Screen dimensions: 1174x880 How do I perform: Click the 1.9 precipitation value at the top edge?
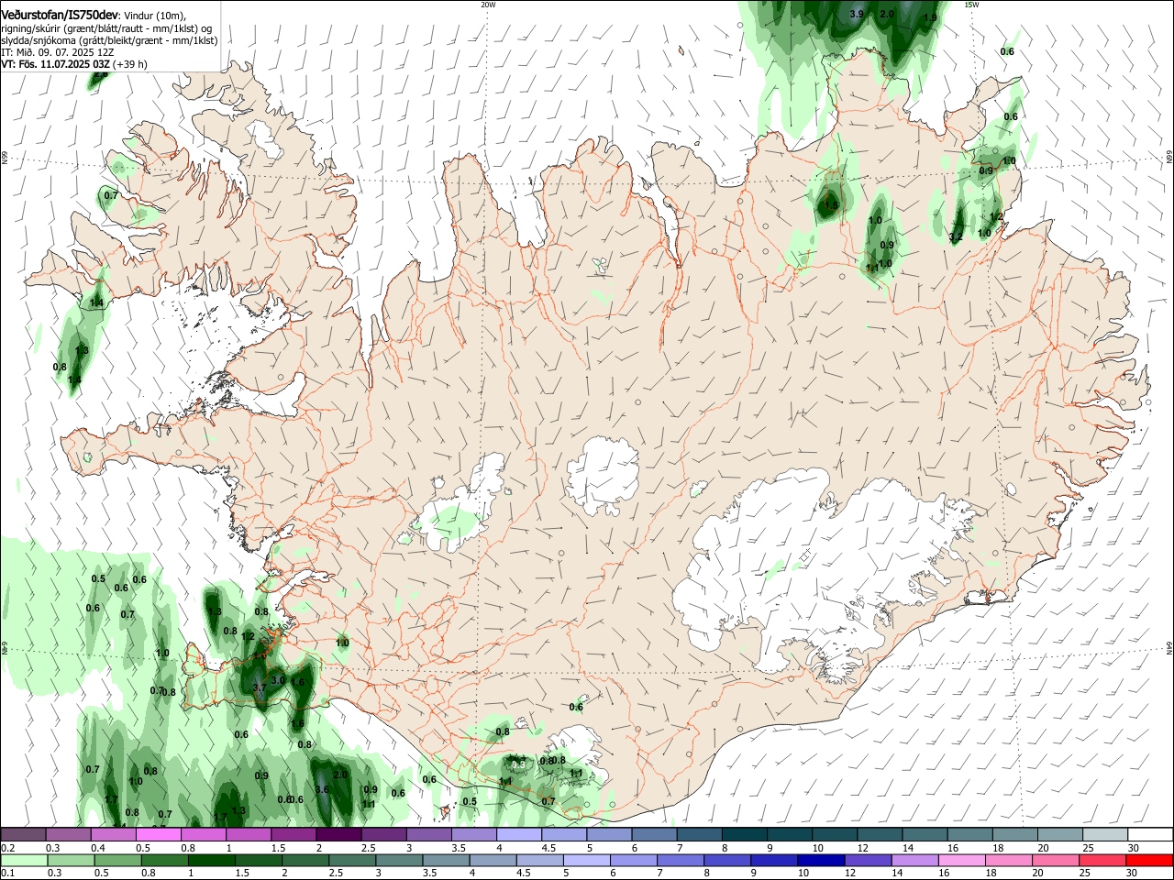[x=930, y=18]
